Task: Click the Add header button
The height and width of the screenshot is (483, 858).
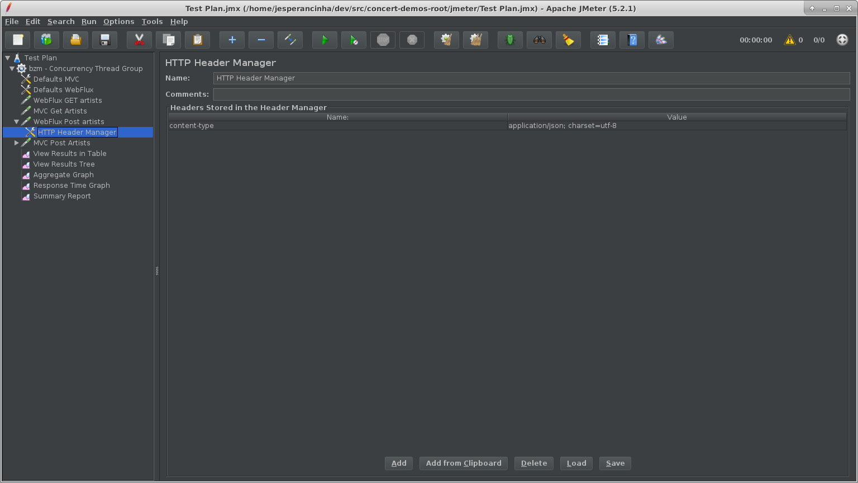Action: [x=399, y=463]
